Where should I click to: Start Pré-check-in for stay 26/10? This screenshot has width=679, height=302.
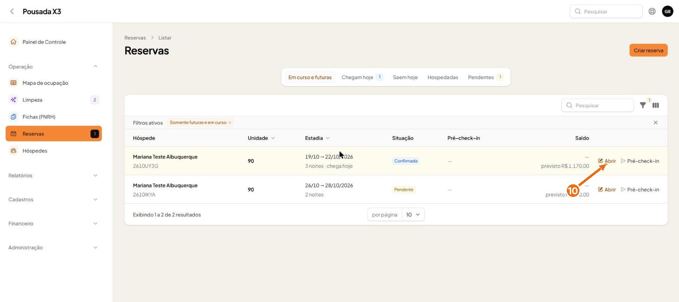[x=640, y=189]
